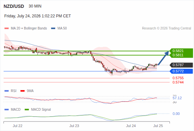Image resolution: width=194 pixels, height=131 pixels.
Task: Click the current price 0.5787 label
Action: [181, 65]
